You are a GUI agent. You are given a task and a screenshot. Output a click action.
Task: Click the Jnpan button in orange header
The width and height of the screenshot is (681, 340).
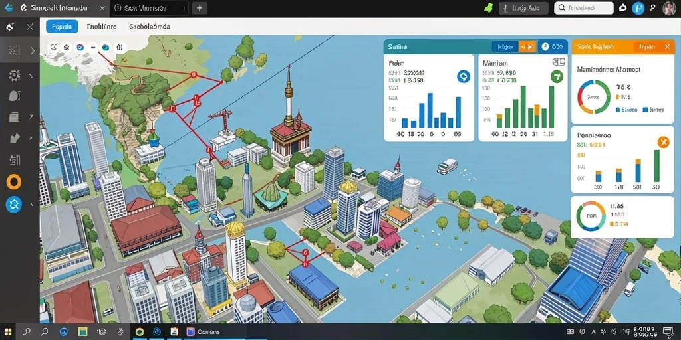pyautogui.click(x=646, y=47)
